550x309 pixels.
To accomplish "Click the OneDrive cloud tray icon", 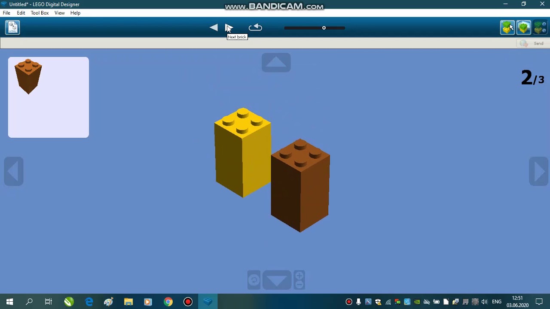I will 427,302.
